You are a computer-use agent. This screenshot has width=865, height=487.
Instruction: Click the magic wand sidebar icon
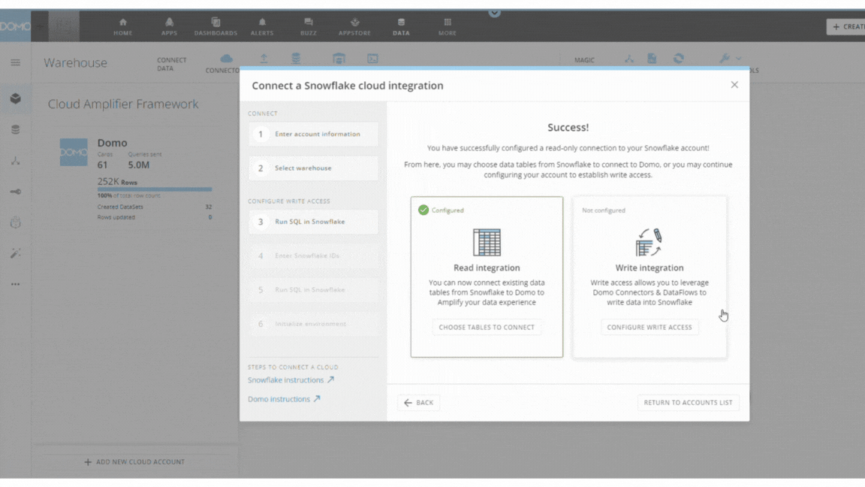tap(15, 253)
